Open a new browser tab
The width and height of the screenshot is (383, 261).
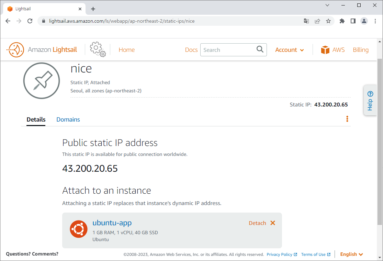(93, 9)
